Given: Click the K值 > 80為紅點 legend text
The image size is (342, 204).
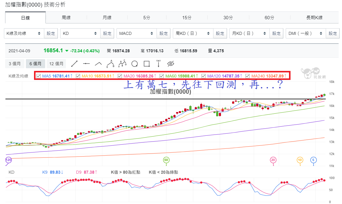Looking at the screenshot, I should click(126, 172).
